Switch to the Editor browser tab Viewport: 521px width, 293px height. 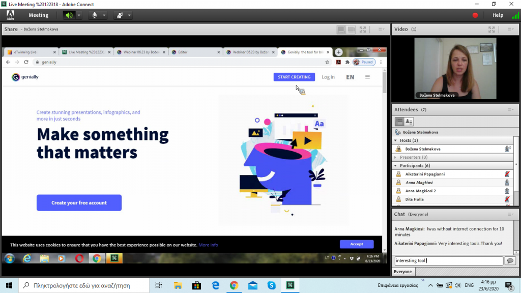point(195,52)
